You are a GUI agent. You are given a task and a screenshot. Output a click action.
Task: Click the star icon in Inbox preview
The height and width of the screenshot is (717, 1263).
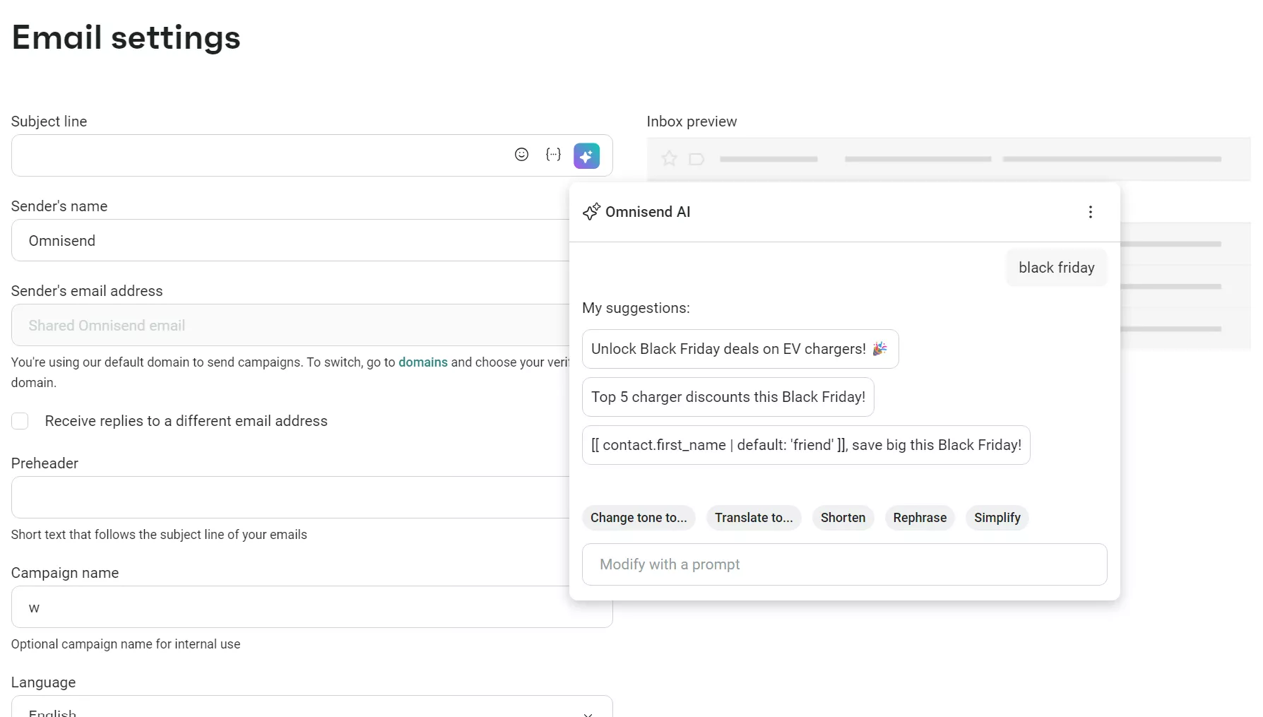pyautogui.click(x=669, y=159)
